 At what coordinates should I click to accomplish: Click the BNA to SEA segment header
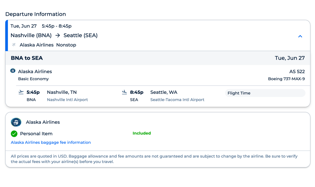click(27, 58)
